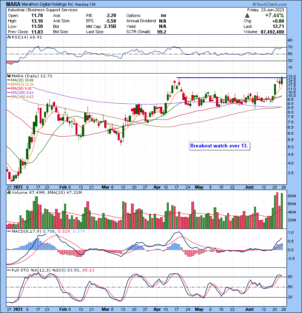Click the Volume 87.49M, EMA(20) 47.21M label
This screenshot has height=313, width=302.
47,192
